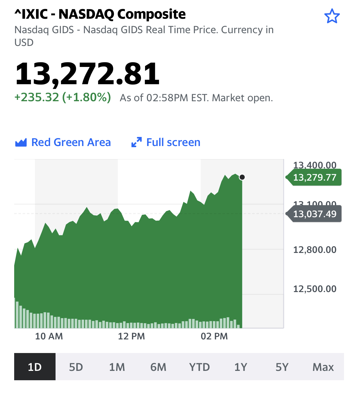
Task: Show the YTD chart range
Action: (x=199, y=367)
